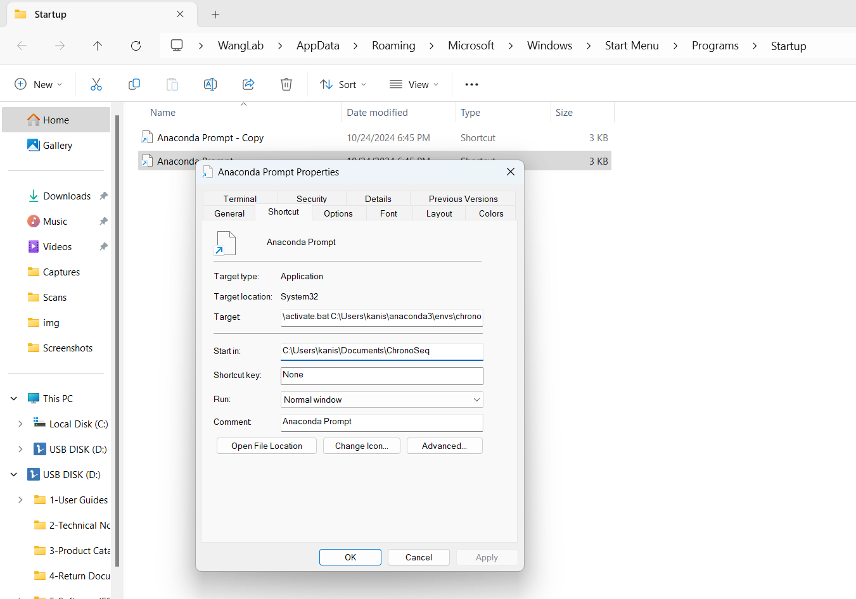
Task: Select Anaconda Prompt - Copy shortcut file
Action: [210, 137]
